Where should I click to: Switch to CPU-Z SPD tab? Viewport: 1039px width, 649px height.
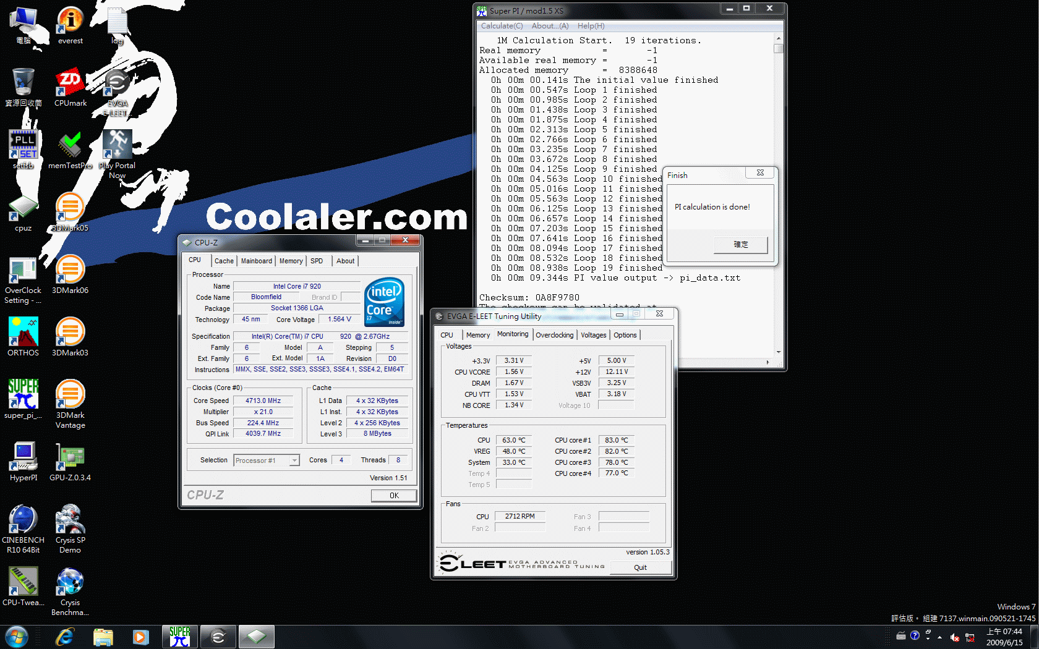(x=317, y=261)
